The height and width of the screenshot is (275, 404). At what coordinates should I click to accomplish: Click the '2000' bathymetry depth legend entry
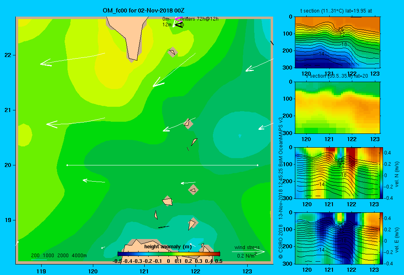click(x=63, y=256)
